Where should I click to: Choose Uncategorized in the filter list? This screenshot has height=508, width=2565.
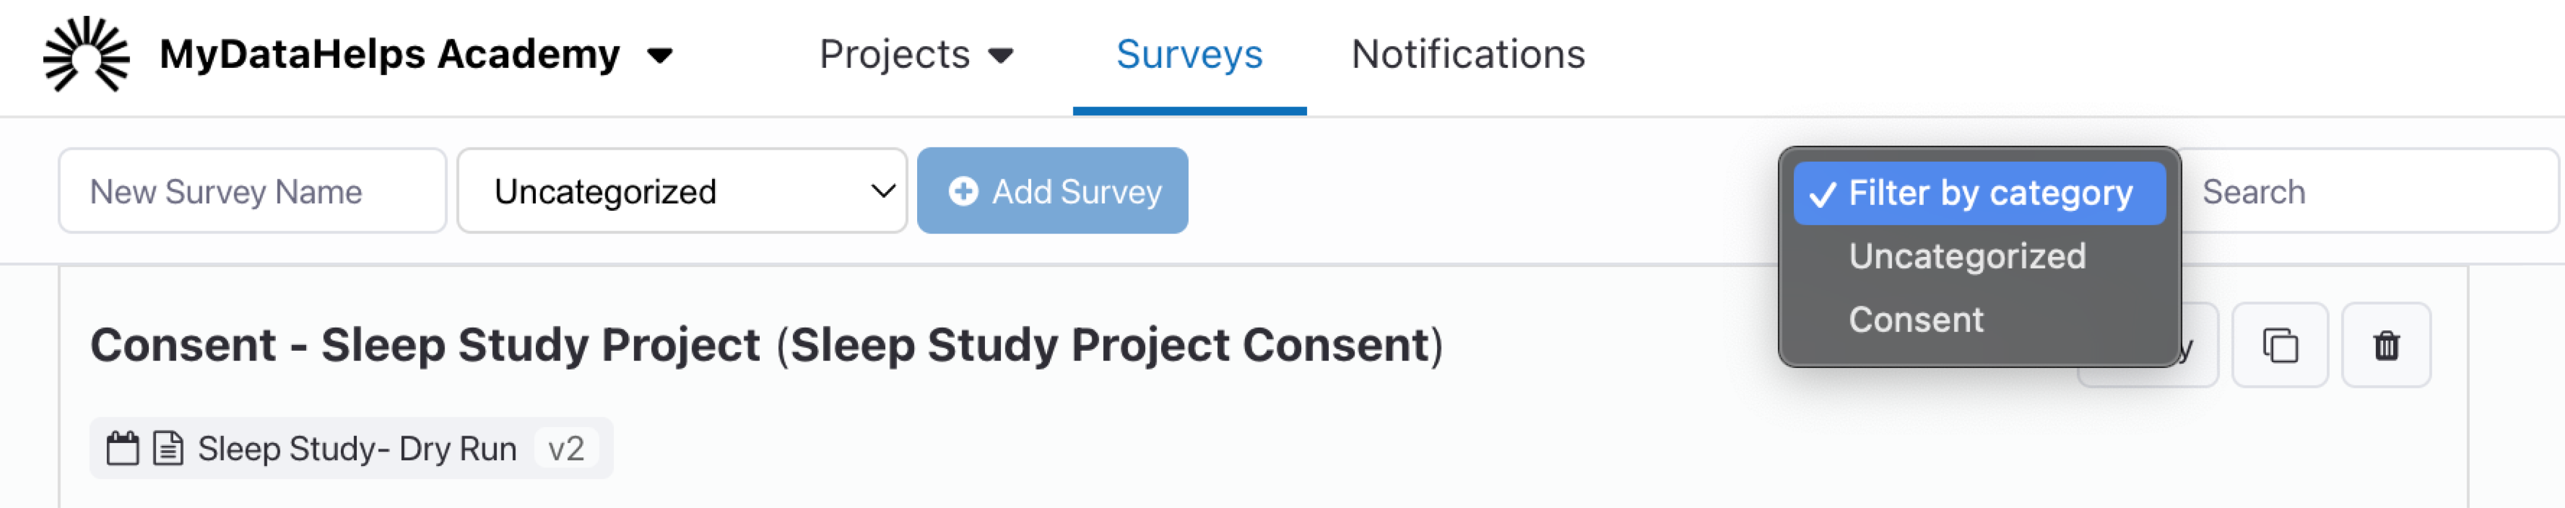tap(1966, 256)
